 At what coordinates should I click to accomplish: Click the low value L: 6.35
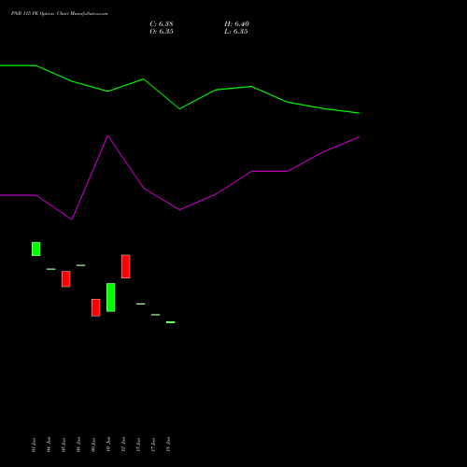tap(236, 32)
